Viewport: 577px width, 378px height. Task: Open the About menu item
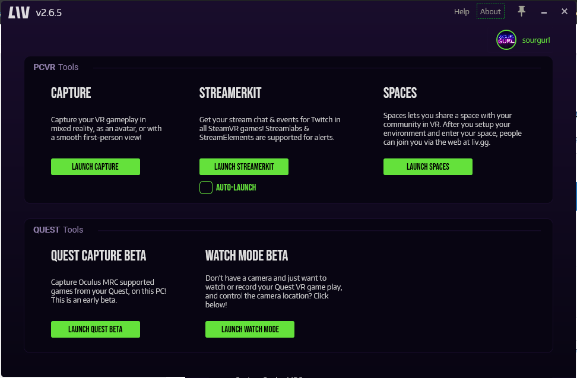point(490,11)
